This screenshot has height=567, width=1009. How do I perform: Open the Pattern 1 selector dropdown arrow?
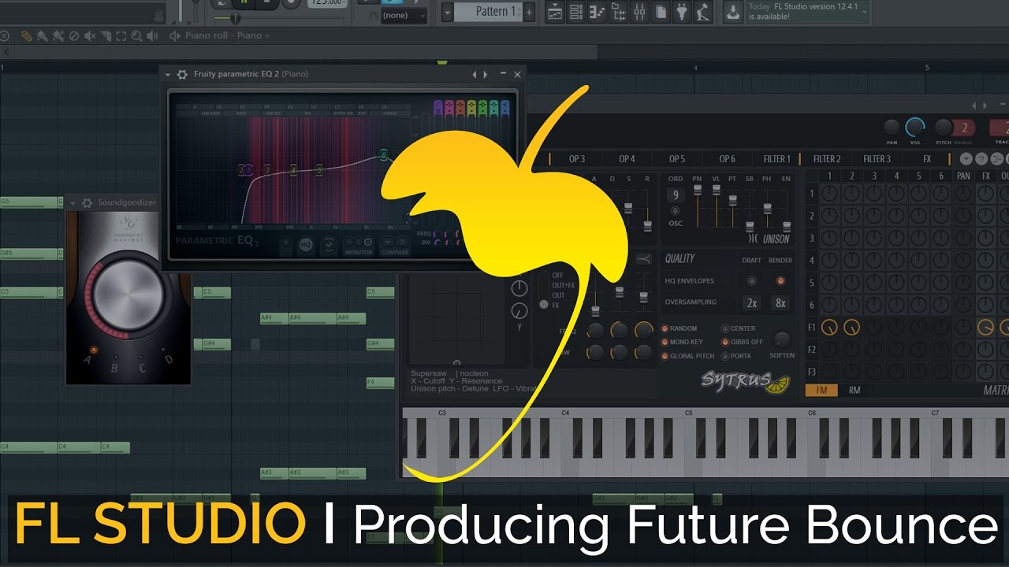pos(447,12)
